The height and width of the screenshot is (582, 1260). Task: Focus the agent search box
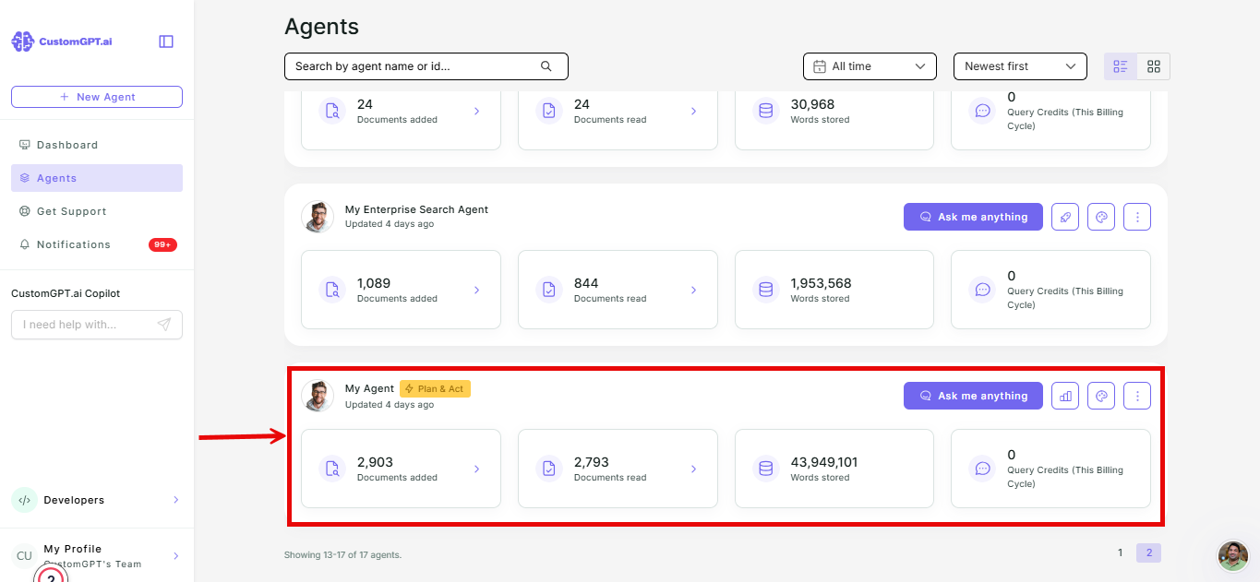426,66
